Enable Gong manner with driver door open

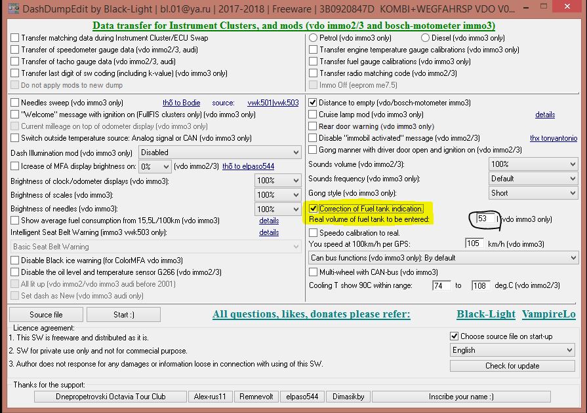coord(312,150)
